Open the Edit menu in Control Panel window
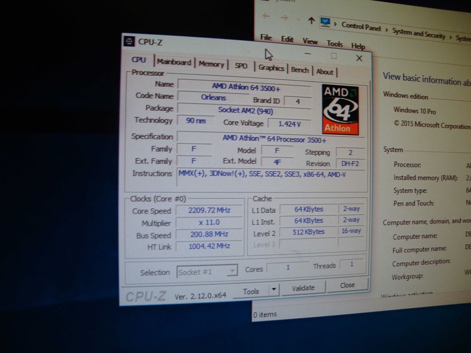The width and height of the screenshot is (471, 353). click(x=287, y=39)
